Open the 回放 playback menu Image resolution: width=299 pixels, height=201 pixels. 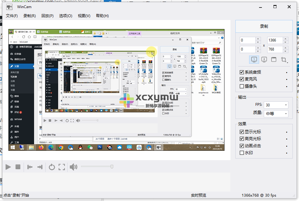[47, 15]
